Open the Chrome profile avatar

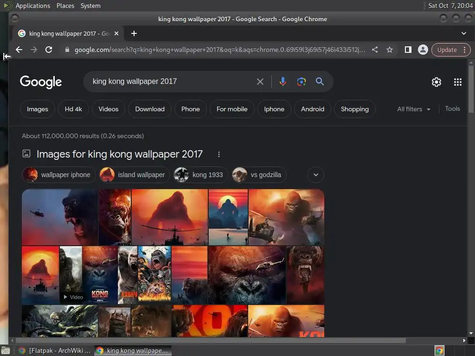(423, 50)
